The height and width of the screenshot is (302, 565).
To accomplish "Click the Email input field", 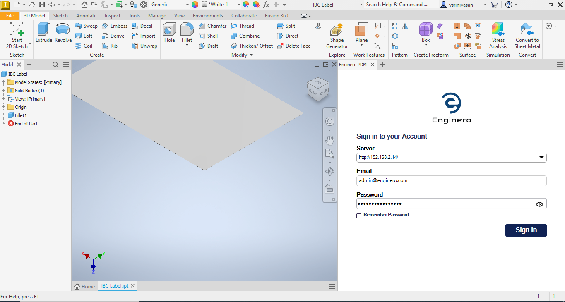I will click(x=451, y=181).
